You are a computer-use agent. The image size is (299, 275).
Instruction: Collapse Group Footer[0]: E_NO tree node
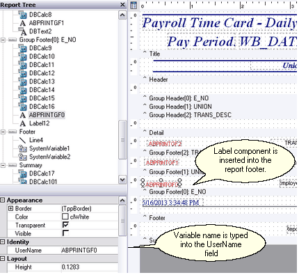(3, 40)
